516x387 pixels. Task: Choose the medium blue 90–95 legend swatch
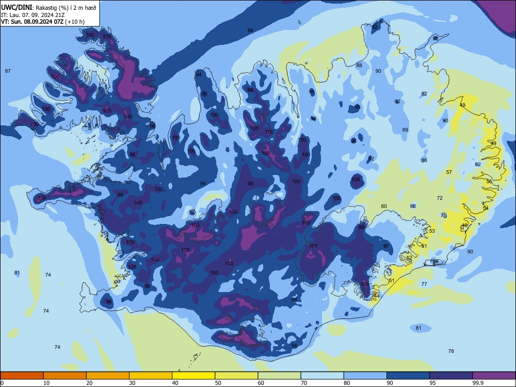[x=408, y=376]
